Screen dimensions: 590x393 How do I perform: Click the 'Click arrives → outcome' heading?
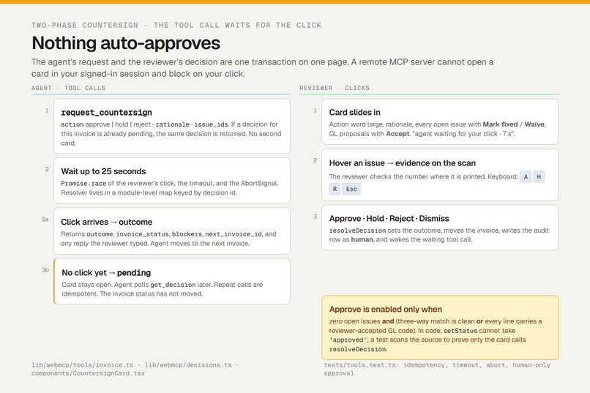(x=106, y=222)
